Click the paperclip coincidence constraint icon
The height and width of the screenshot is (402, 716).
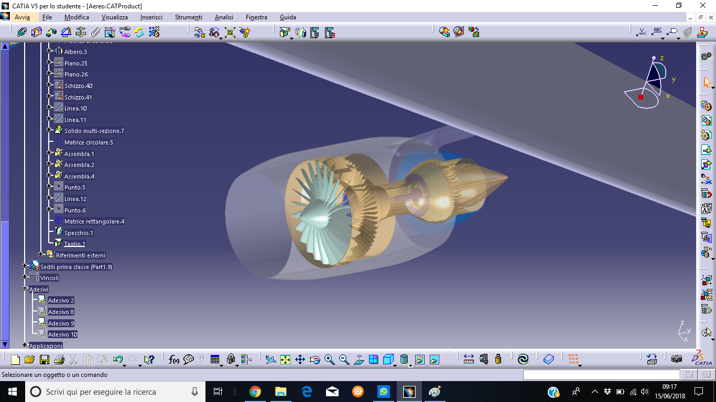[x=95, y=32]
